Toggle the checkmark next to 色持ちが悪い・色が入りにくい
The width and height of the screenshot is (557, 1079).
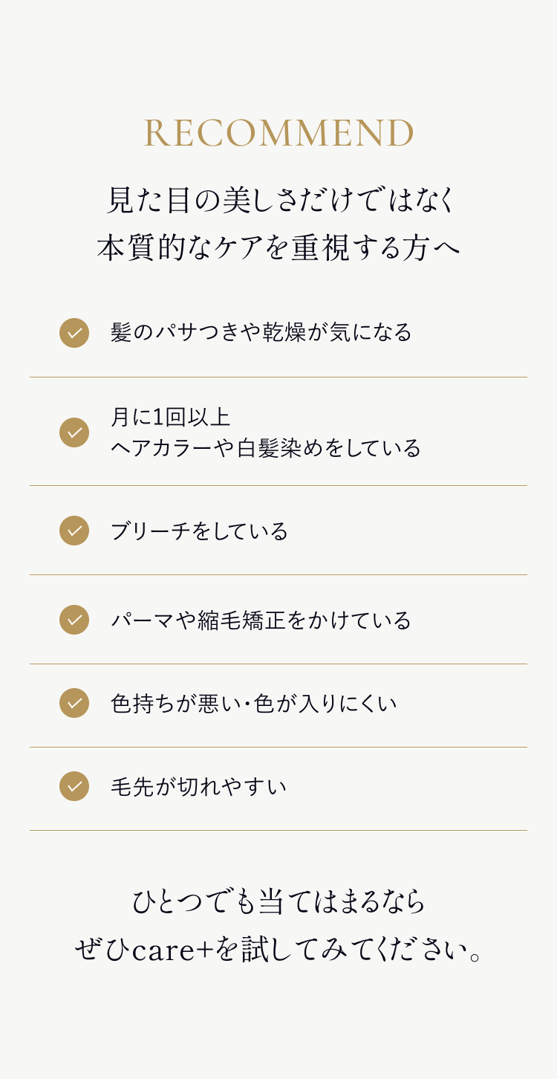pyautogui.click(x=74, y=703)
